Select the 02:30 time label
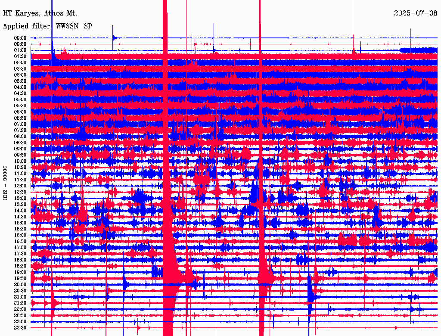This screenshot has height=336, width=441. [x=20, y=69]
